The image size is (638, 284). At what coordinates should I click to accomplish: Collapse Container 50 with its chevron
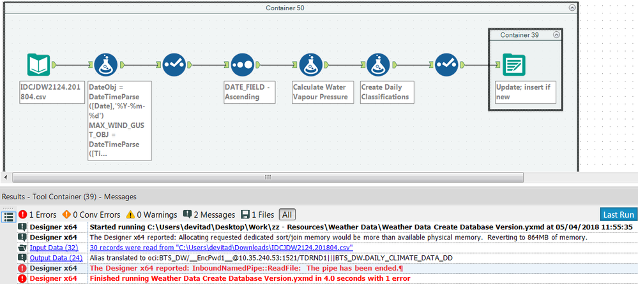[x=572, y=7]
